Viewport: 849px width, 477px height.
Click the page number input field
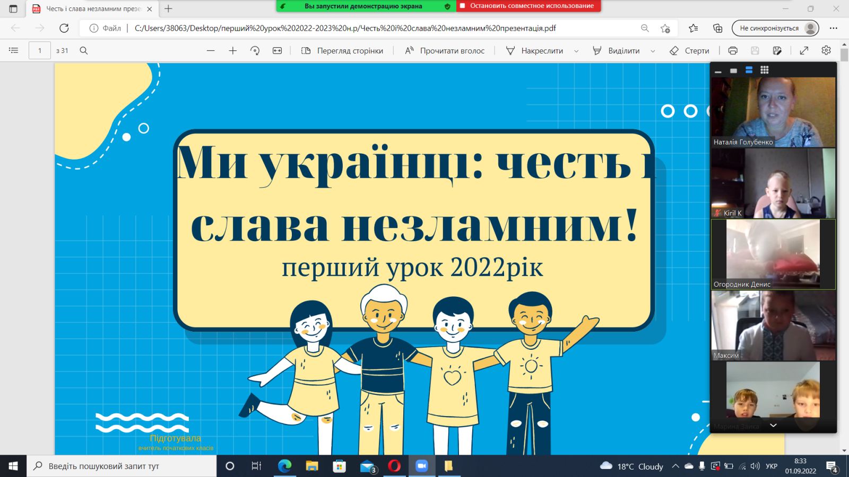click(x=40, y=51)
